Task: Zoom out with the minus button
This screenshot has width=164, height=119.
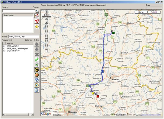Action: 46,51
